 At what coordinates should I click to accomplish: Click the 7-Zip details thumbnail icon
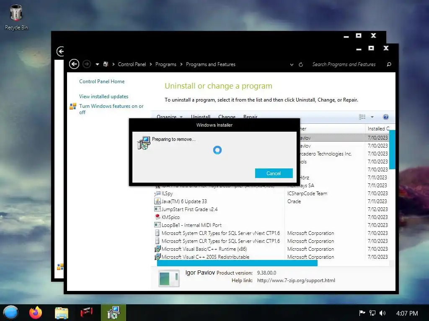click(169, 278)
